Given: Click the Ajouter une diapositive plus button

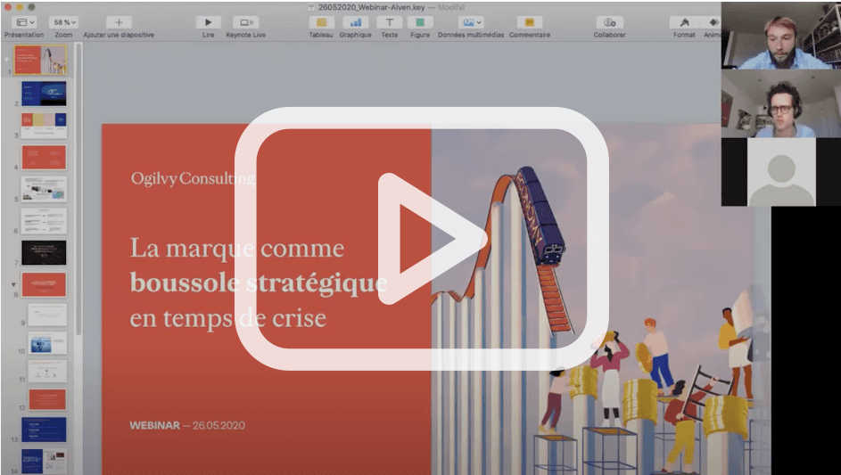Looking at the screenshot, I should (119, 22).
